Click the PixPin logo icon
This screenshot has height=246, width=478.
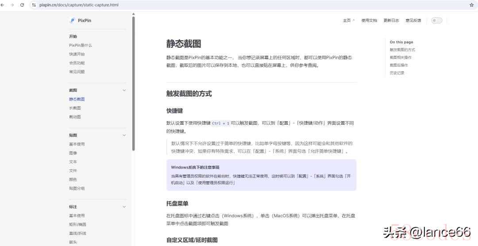[x=72, y=20]
